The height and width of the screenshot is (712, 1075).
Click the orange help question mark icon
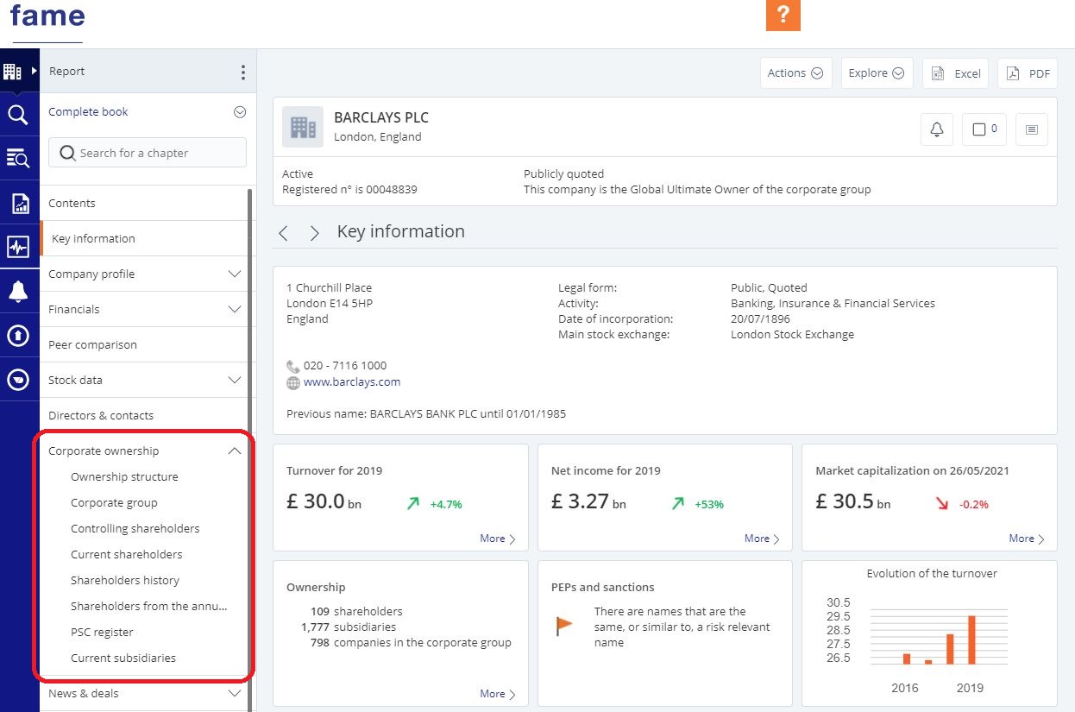coord(783,15)
